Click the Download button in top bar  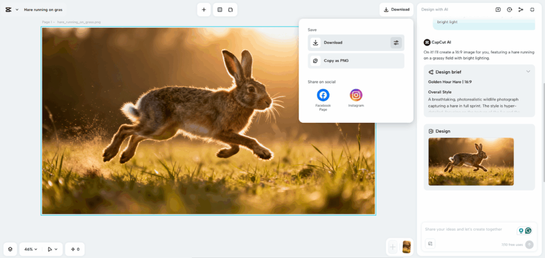coord(397,10)
